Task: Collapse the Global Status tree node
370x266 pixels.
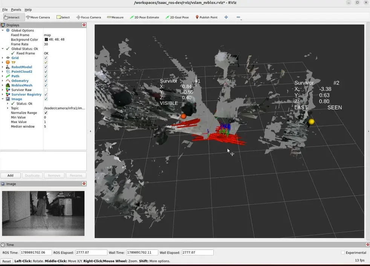Action: pyautogui.click(x=3, y=49)
